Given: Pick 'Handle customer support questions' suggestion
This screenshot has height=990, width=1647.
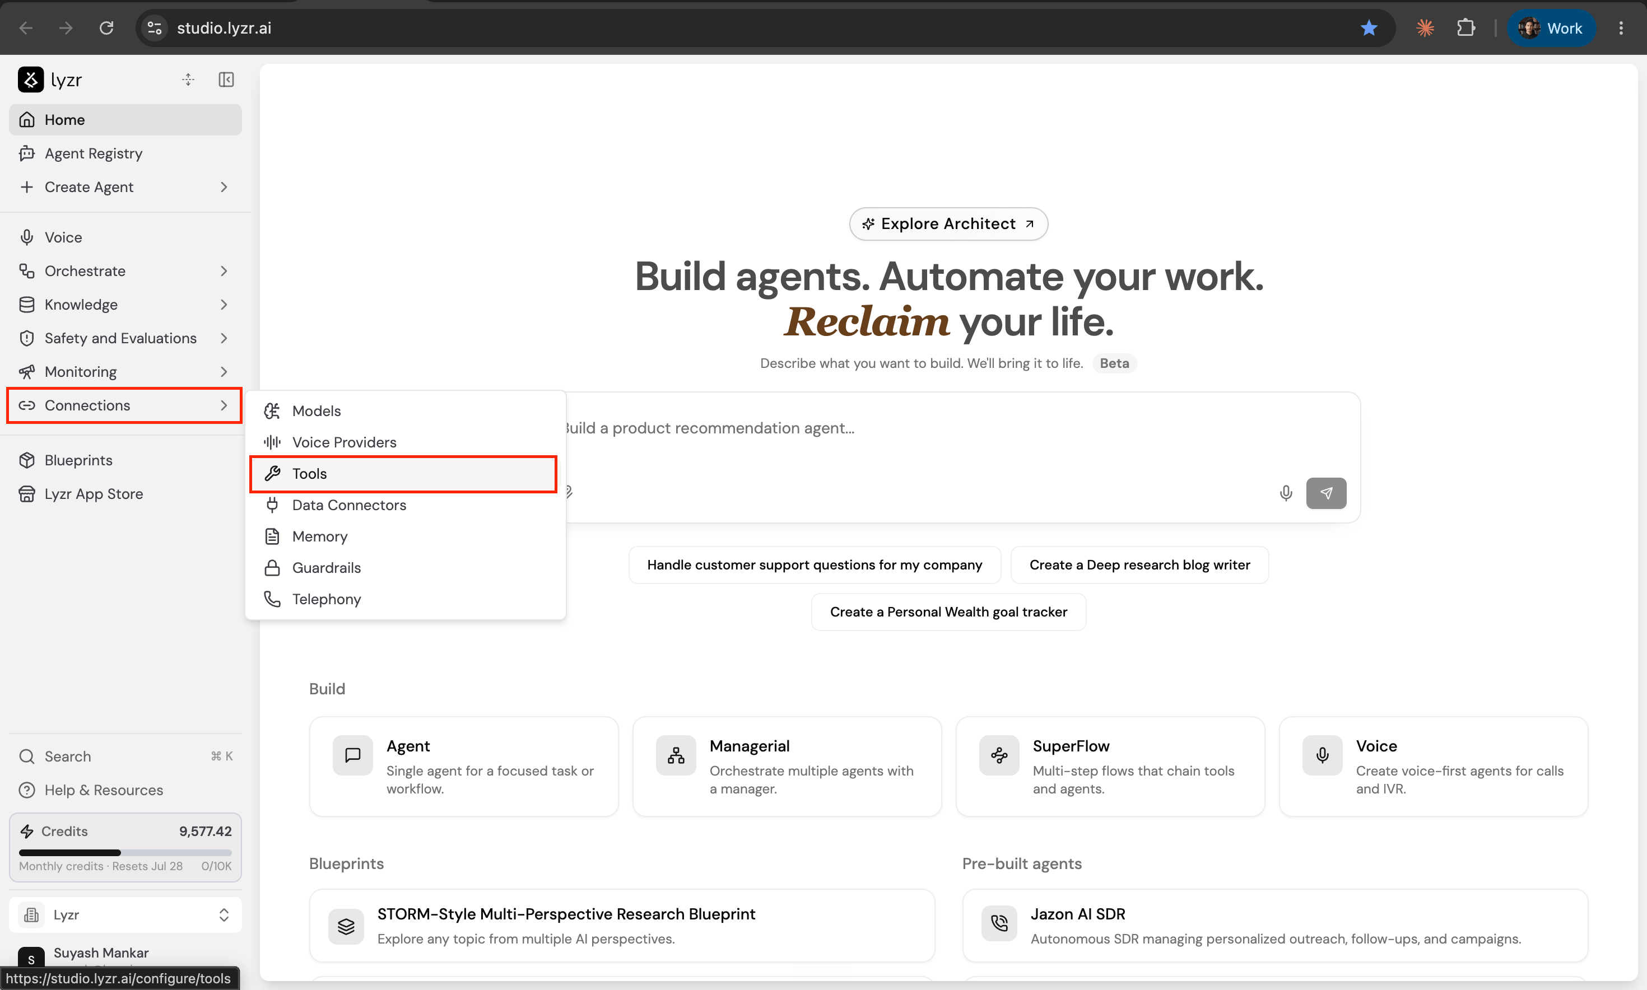Looking at the screenshot, I should [814, 565].
